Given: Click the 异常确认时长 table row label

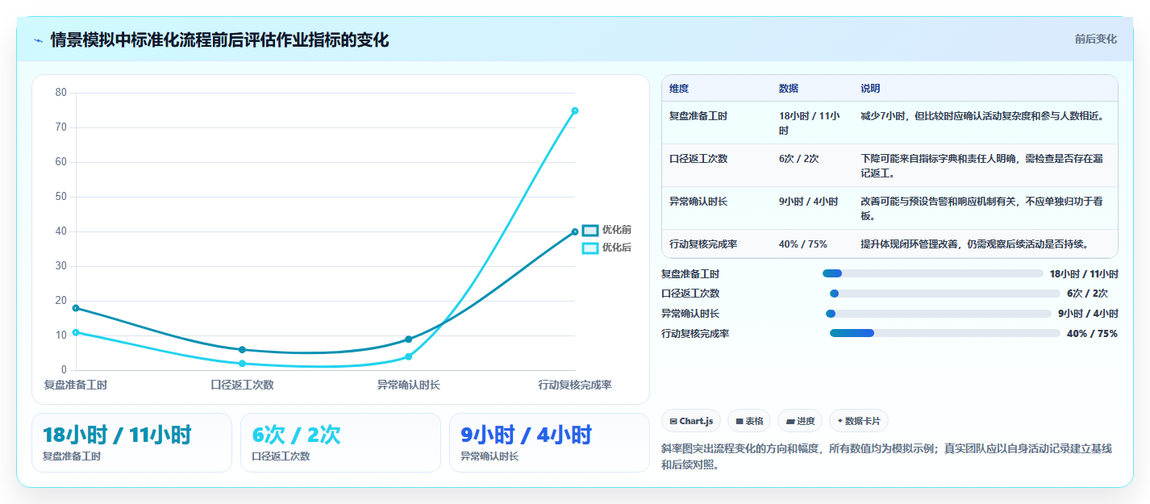Looking at the screenshot, I should 698,202.
